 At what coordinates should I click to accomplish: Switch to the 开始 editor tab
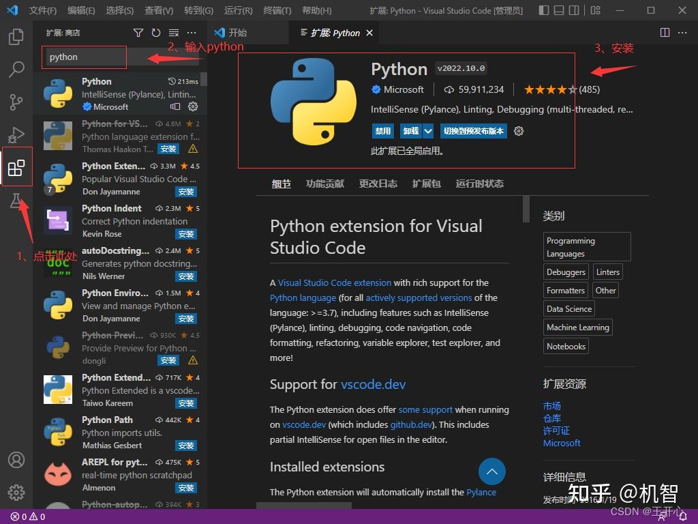(237, 32)
